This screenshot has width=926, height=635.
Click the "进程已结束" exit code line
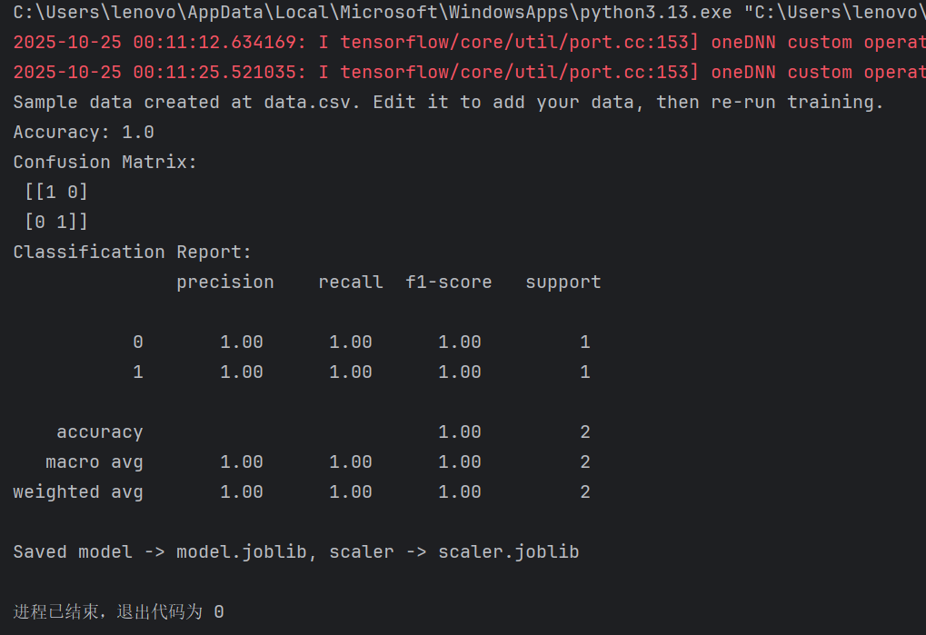(x=118, y=612)
